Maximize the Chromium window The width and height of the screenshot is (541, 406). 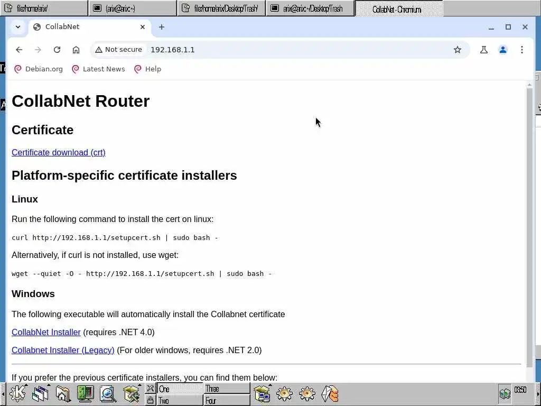[x=508, y=27]
